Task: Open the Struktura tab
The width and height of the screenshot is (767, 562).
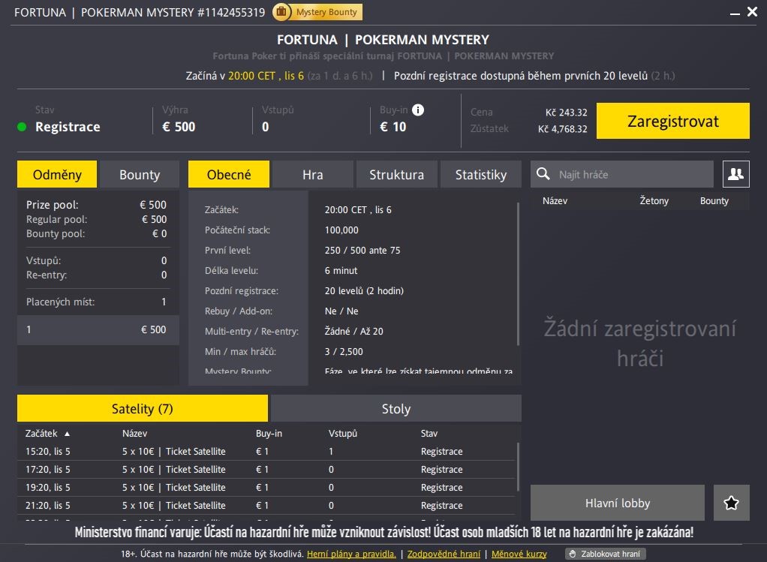Action: click(x=396, y=175)
